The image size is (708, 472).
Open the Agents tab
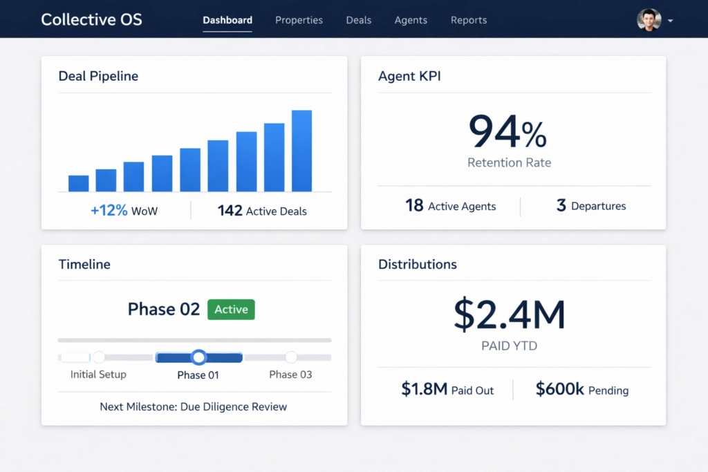411,20
